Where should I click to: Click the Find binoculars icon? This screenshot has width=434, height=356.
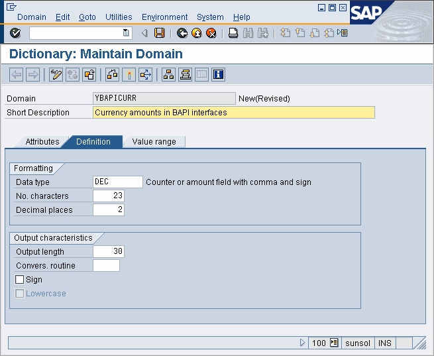pos(248,33)
